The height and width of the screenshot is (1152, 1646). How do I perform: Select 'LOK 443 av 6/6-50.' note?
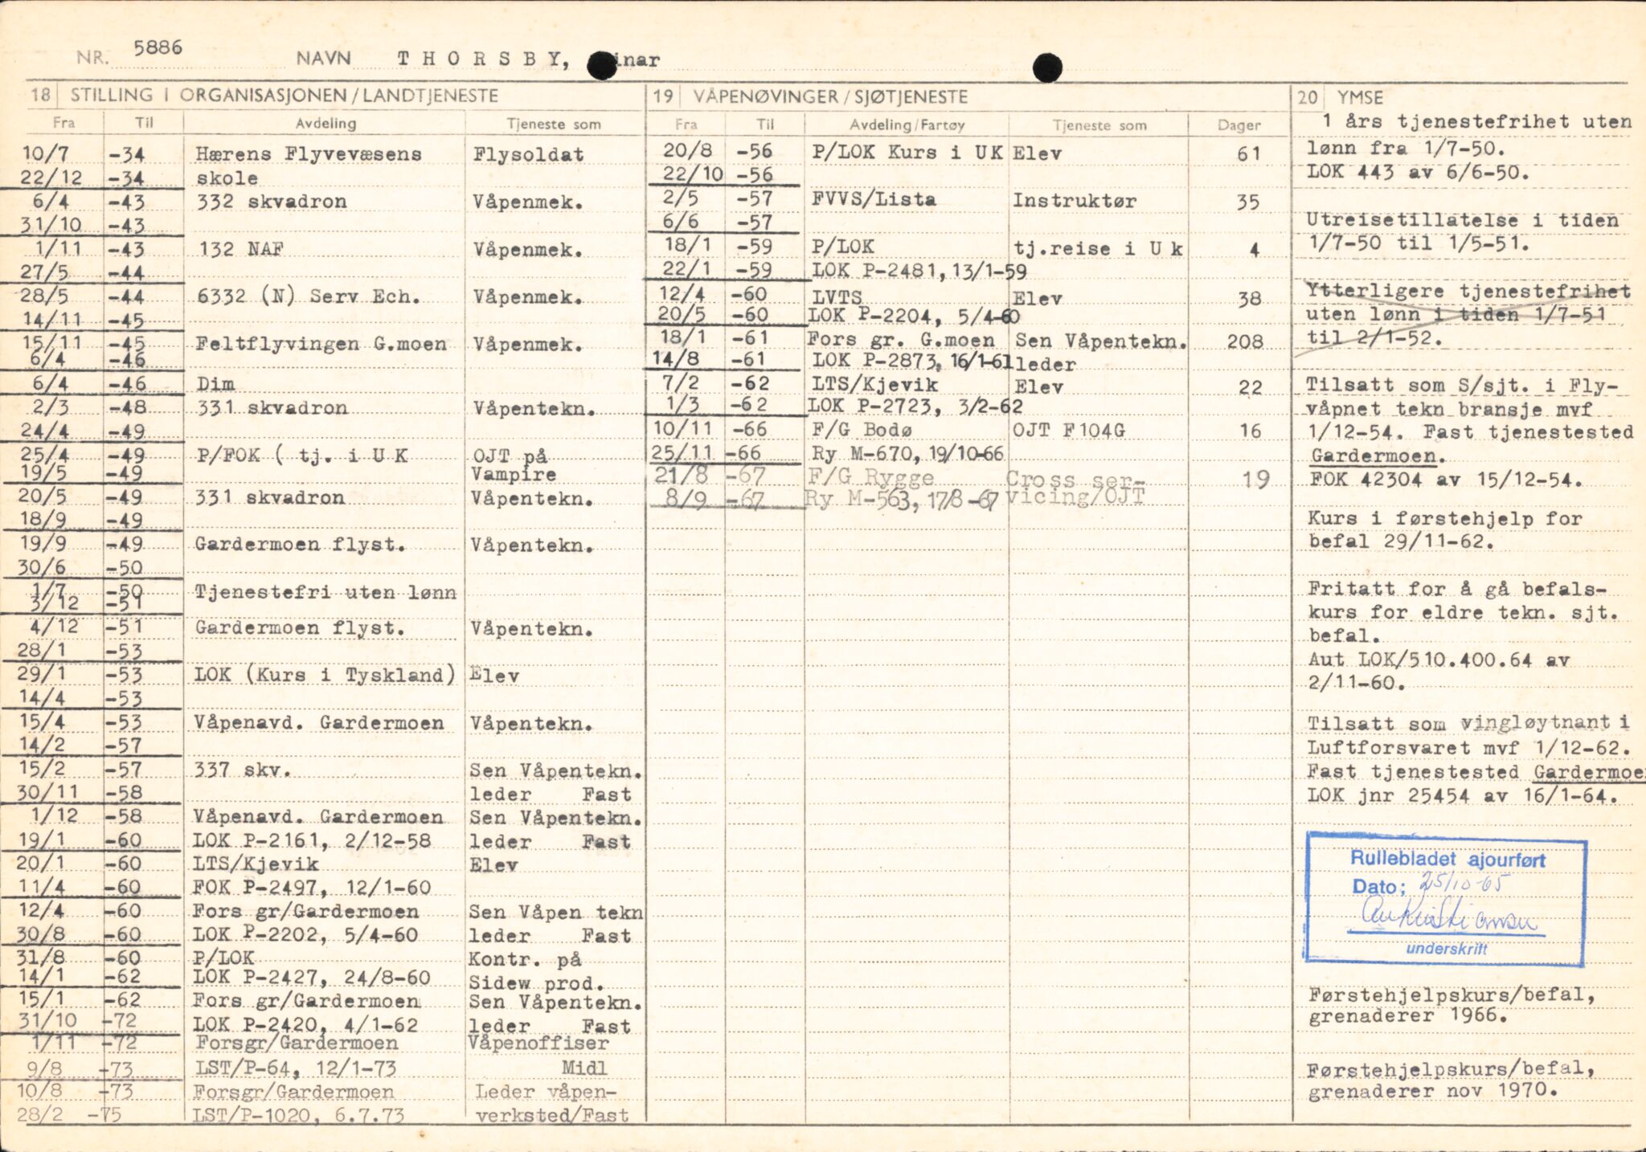click(x=1418, y=173)
